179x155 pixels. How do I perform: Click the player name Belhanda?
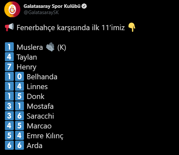click(42, 77)
